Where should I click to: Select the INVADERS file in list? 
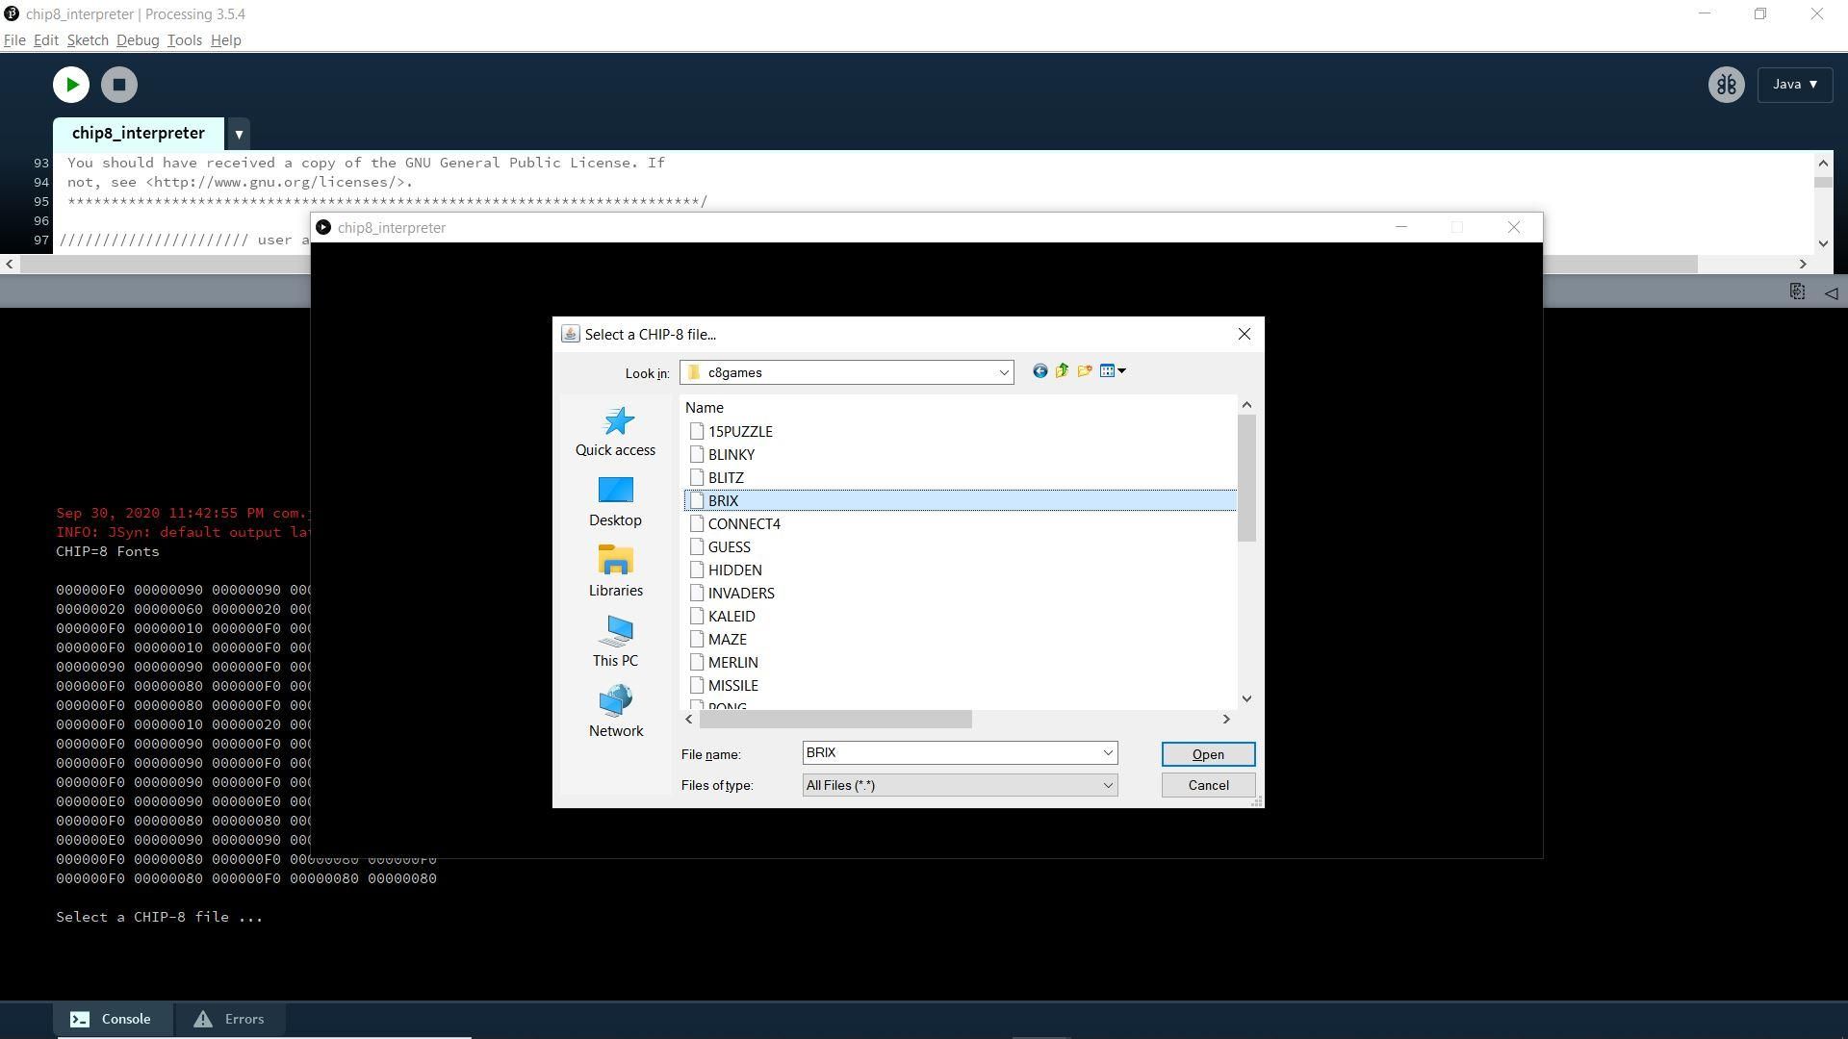coord(740,594)
